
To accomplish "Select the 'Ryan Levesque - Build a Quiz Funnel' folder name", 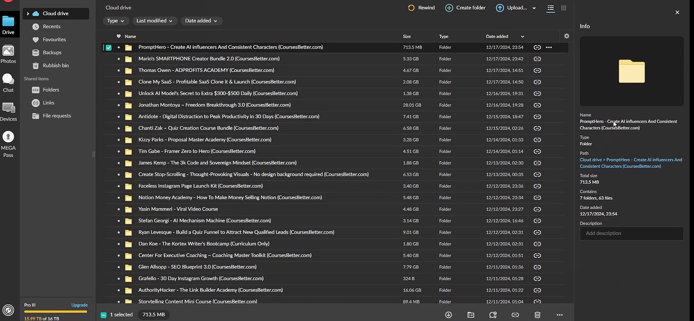I will [236, 232].
